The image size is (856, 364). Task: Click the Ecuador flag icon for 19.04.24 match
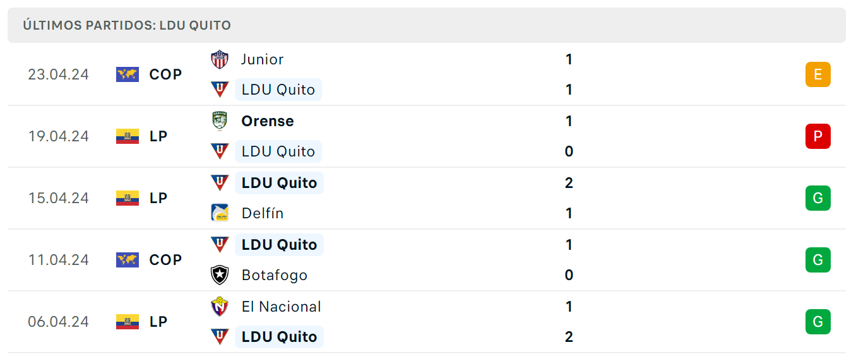[x=128, y=136]
